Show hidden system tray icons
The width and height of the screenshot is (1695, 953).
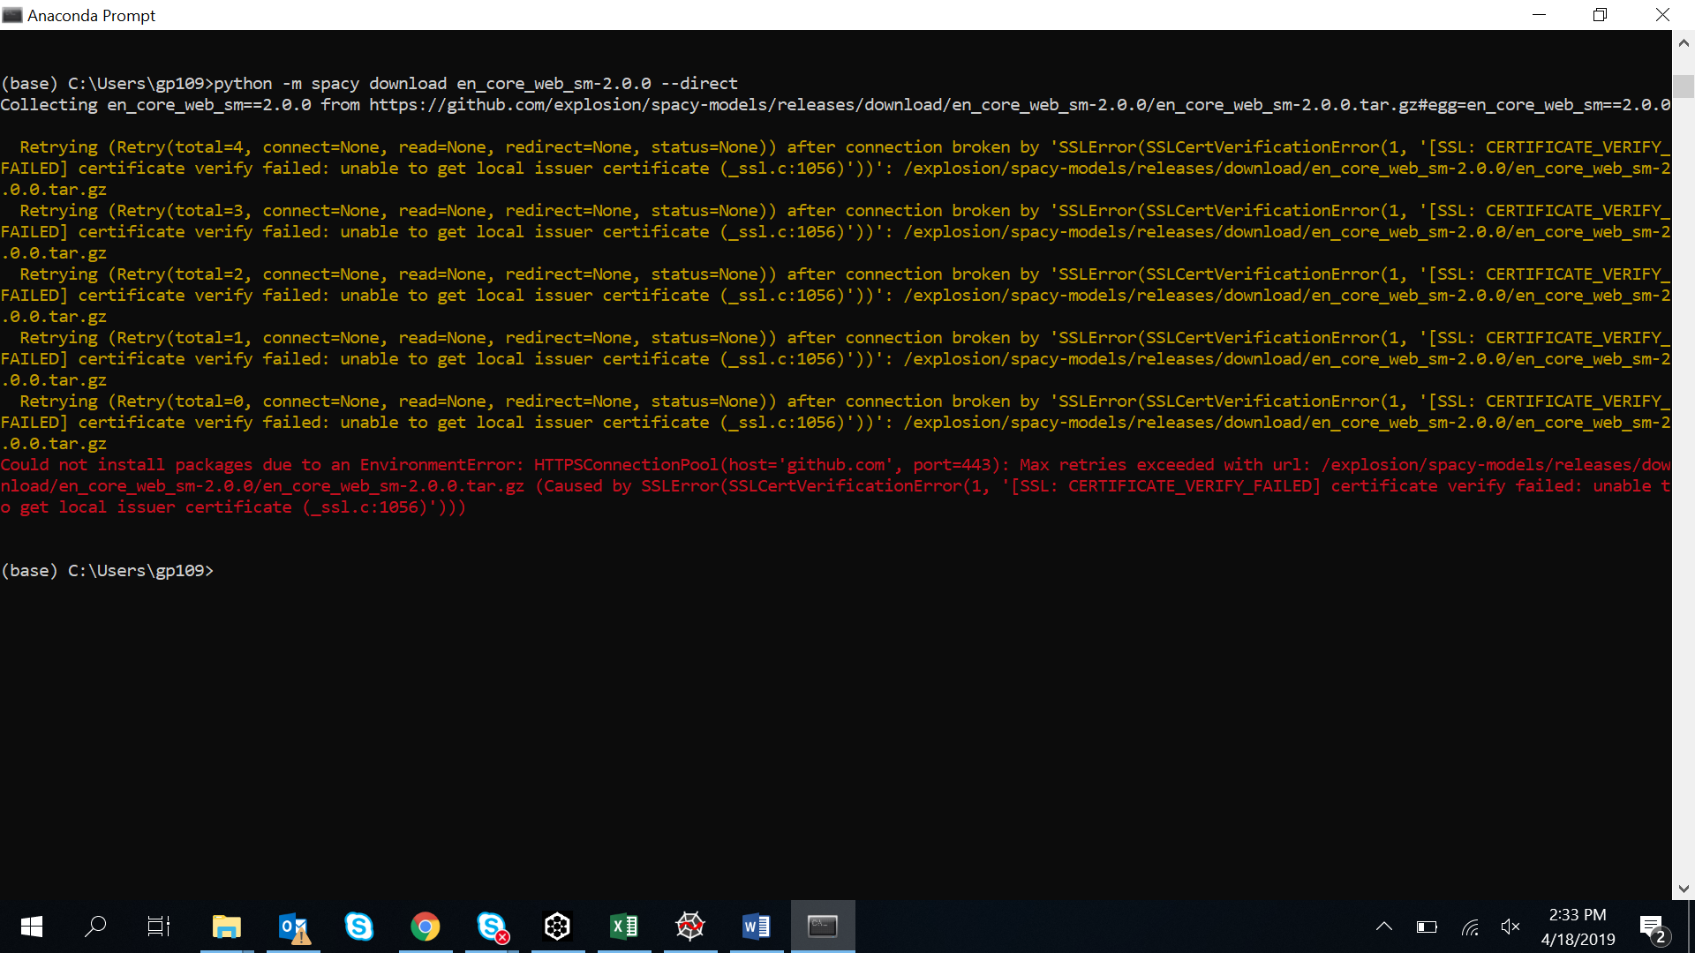(x=1384, y=927)
